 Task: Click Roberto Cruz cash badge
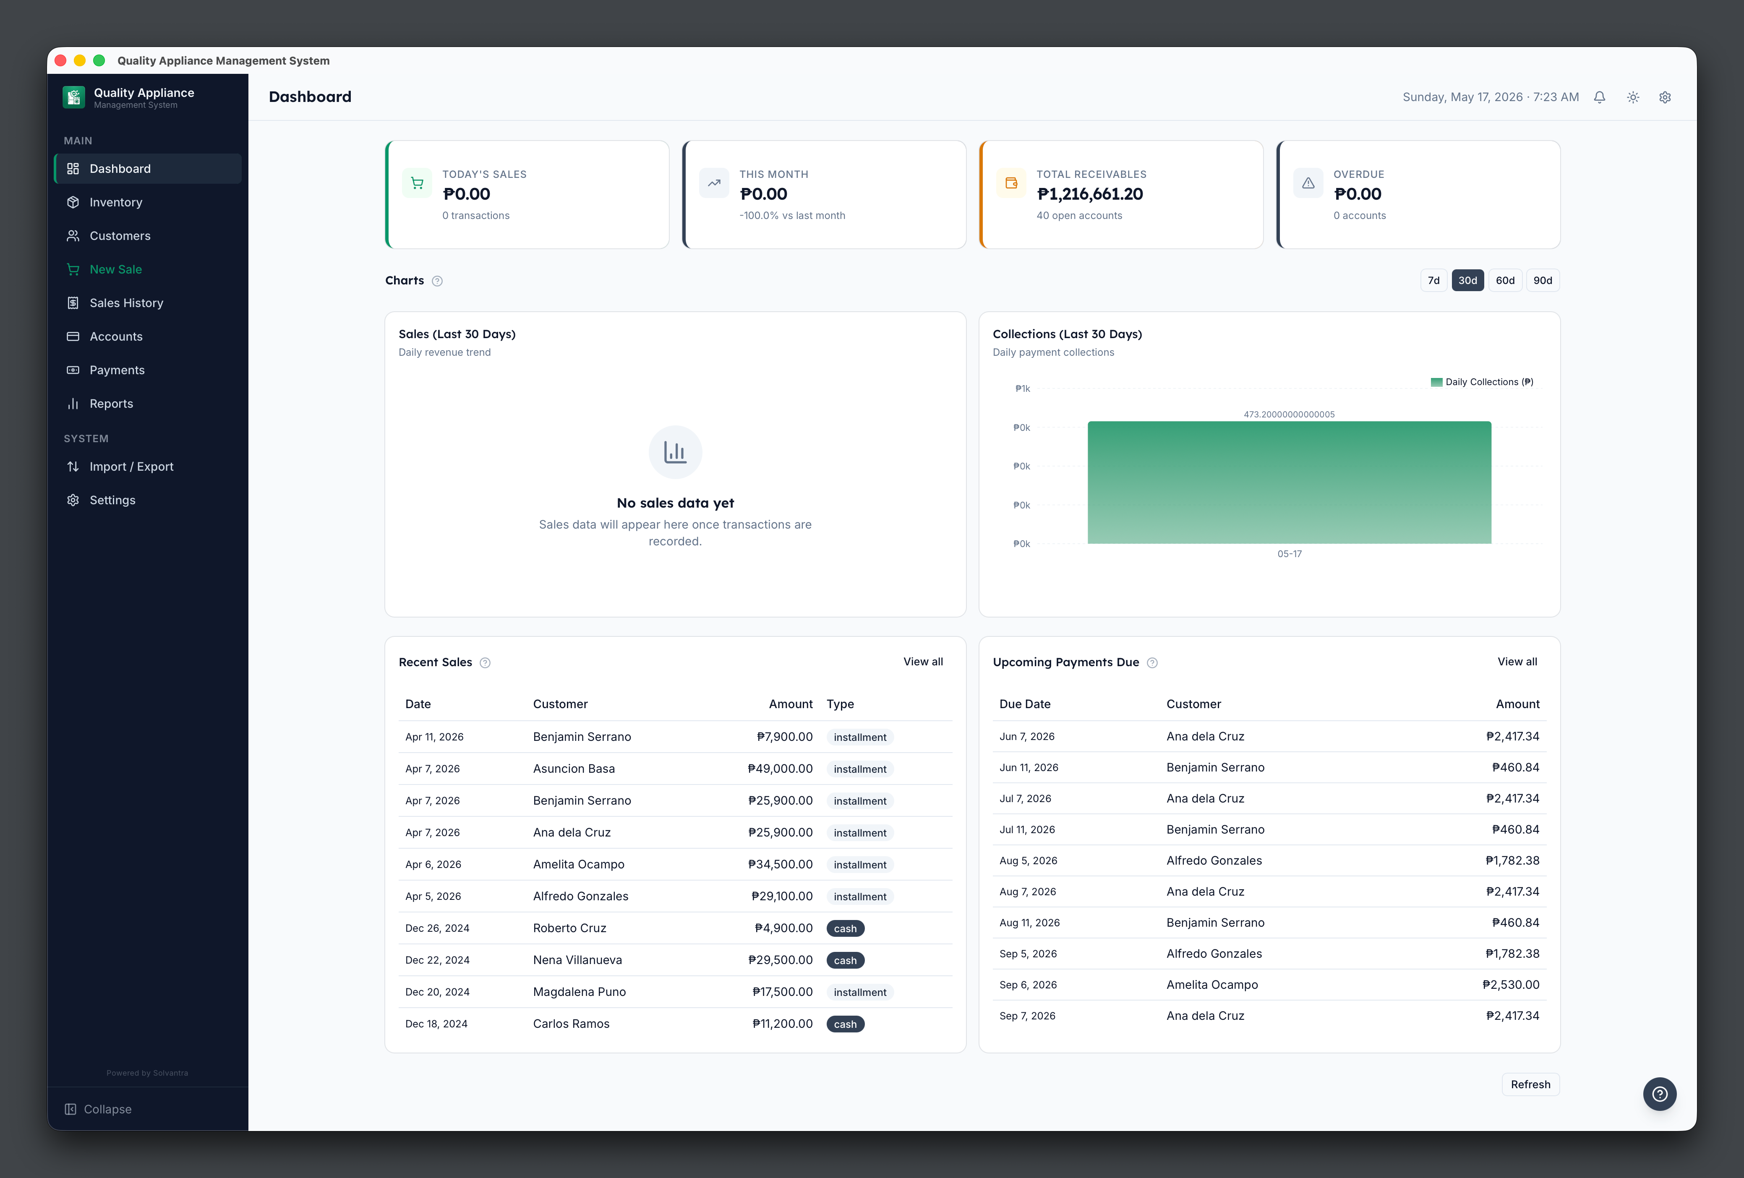[845, 929]
